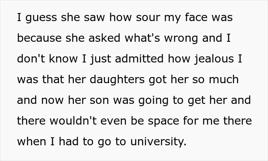Image resolution: width=268 pixels, height=161 pixels.
Task: Click the word "asked"
Action: [104, 38]
